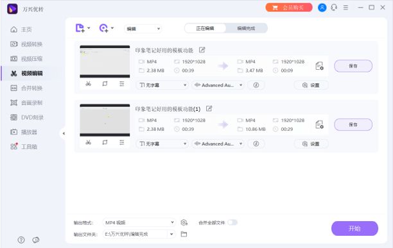Image resolution: width=393 pixels, height=248 pixels.
Task: Open 工具箱 toolbox
Action: point(24,147)
